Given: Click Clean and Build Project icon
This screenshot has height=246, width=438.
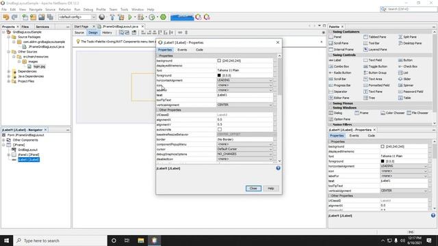Looking at the screenshot, I should [121, 17].
